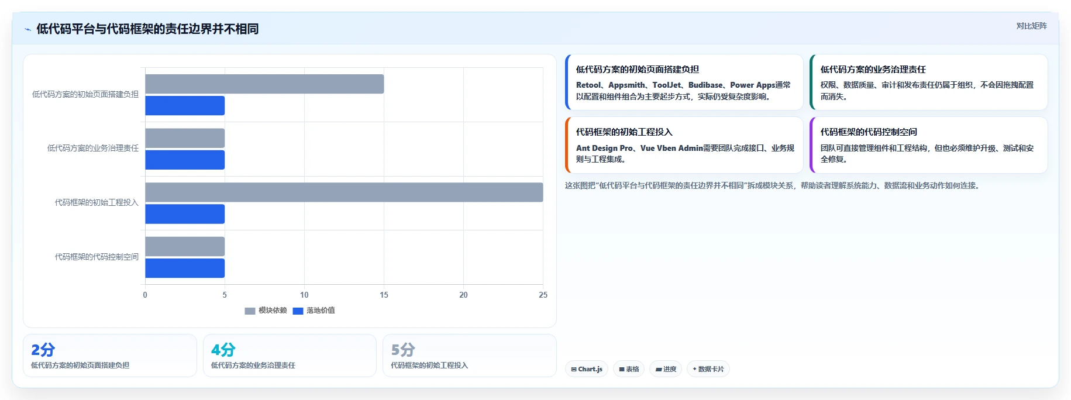This screenshot has height=400, width=1071.
Task: Click the 2分 card caption 低代码方案的初始页面搭建负担
Action: tap(80, 365)
